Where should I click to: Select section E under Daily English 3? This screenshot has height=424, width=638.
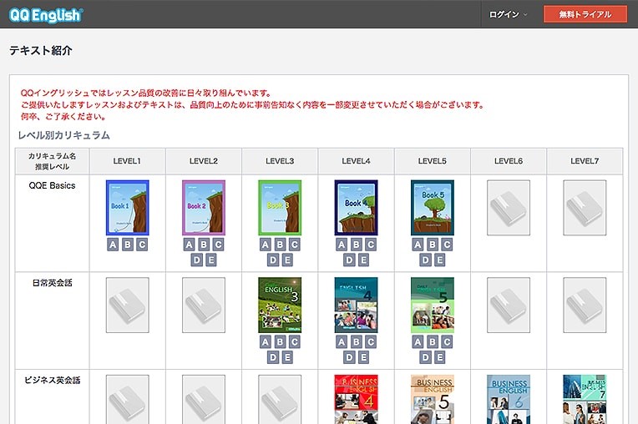pos(287,358)
